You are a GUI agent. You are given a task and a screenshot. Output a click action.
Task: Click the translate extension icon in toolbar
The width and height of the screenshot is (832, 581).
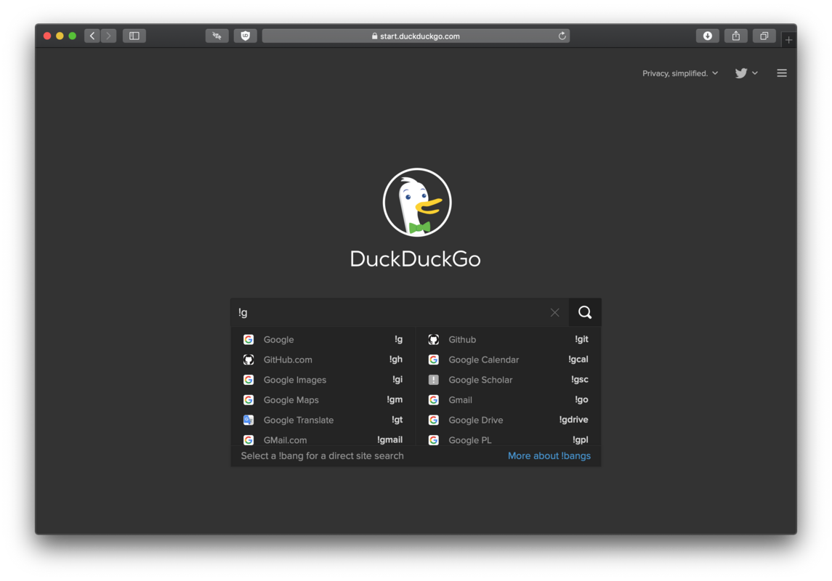pyautogui.click(x=217, y=36)
